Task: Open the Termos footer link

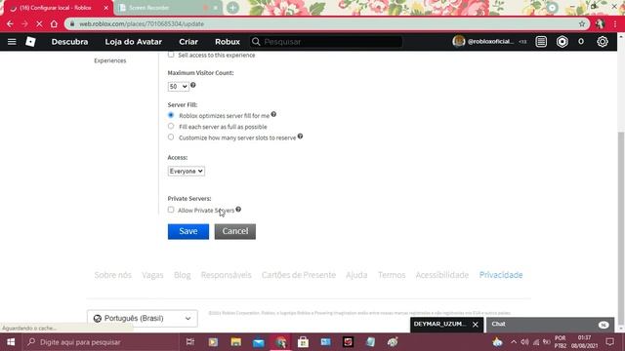Action: [392, 275]
